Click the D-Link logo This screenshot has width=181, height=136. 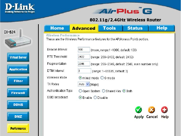pos(20,8)
